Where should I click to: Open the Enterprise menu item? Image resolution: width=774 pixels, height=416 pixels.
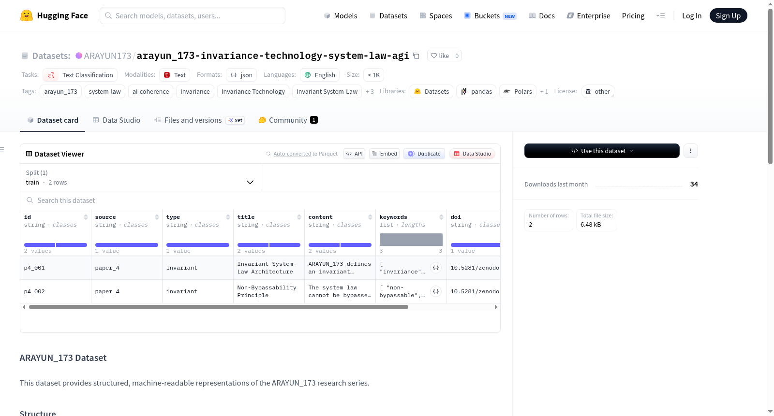[588, 15]
